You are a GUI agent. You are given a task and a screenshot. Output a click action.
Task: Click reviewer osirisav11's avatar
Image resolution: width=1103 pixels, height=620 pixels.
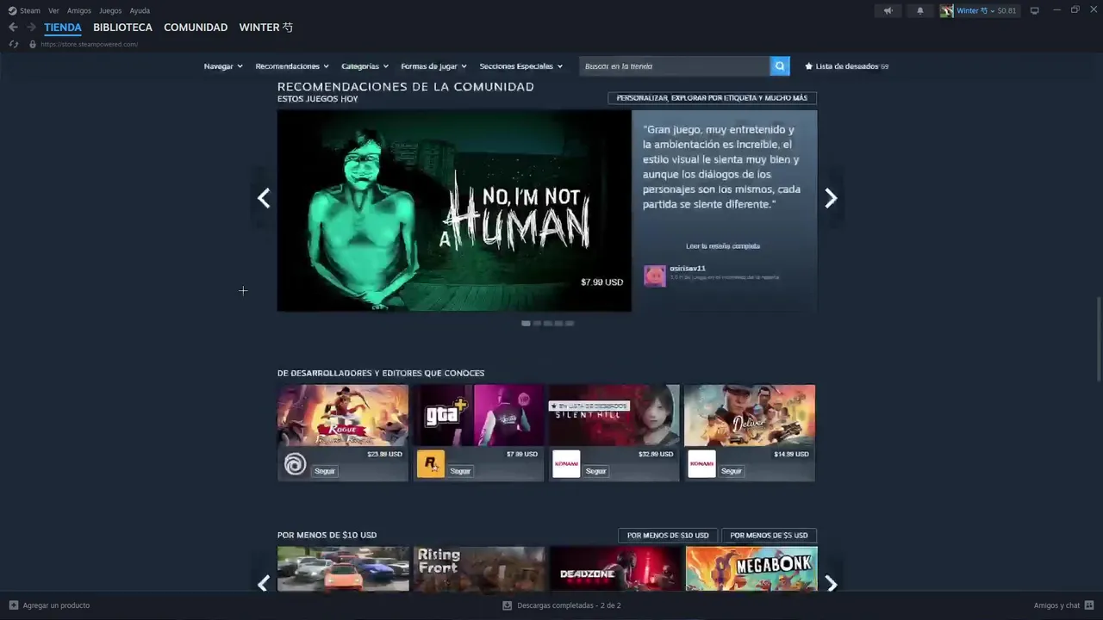[x=655, y=276]
